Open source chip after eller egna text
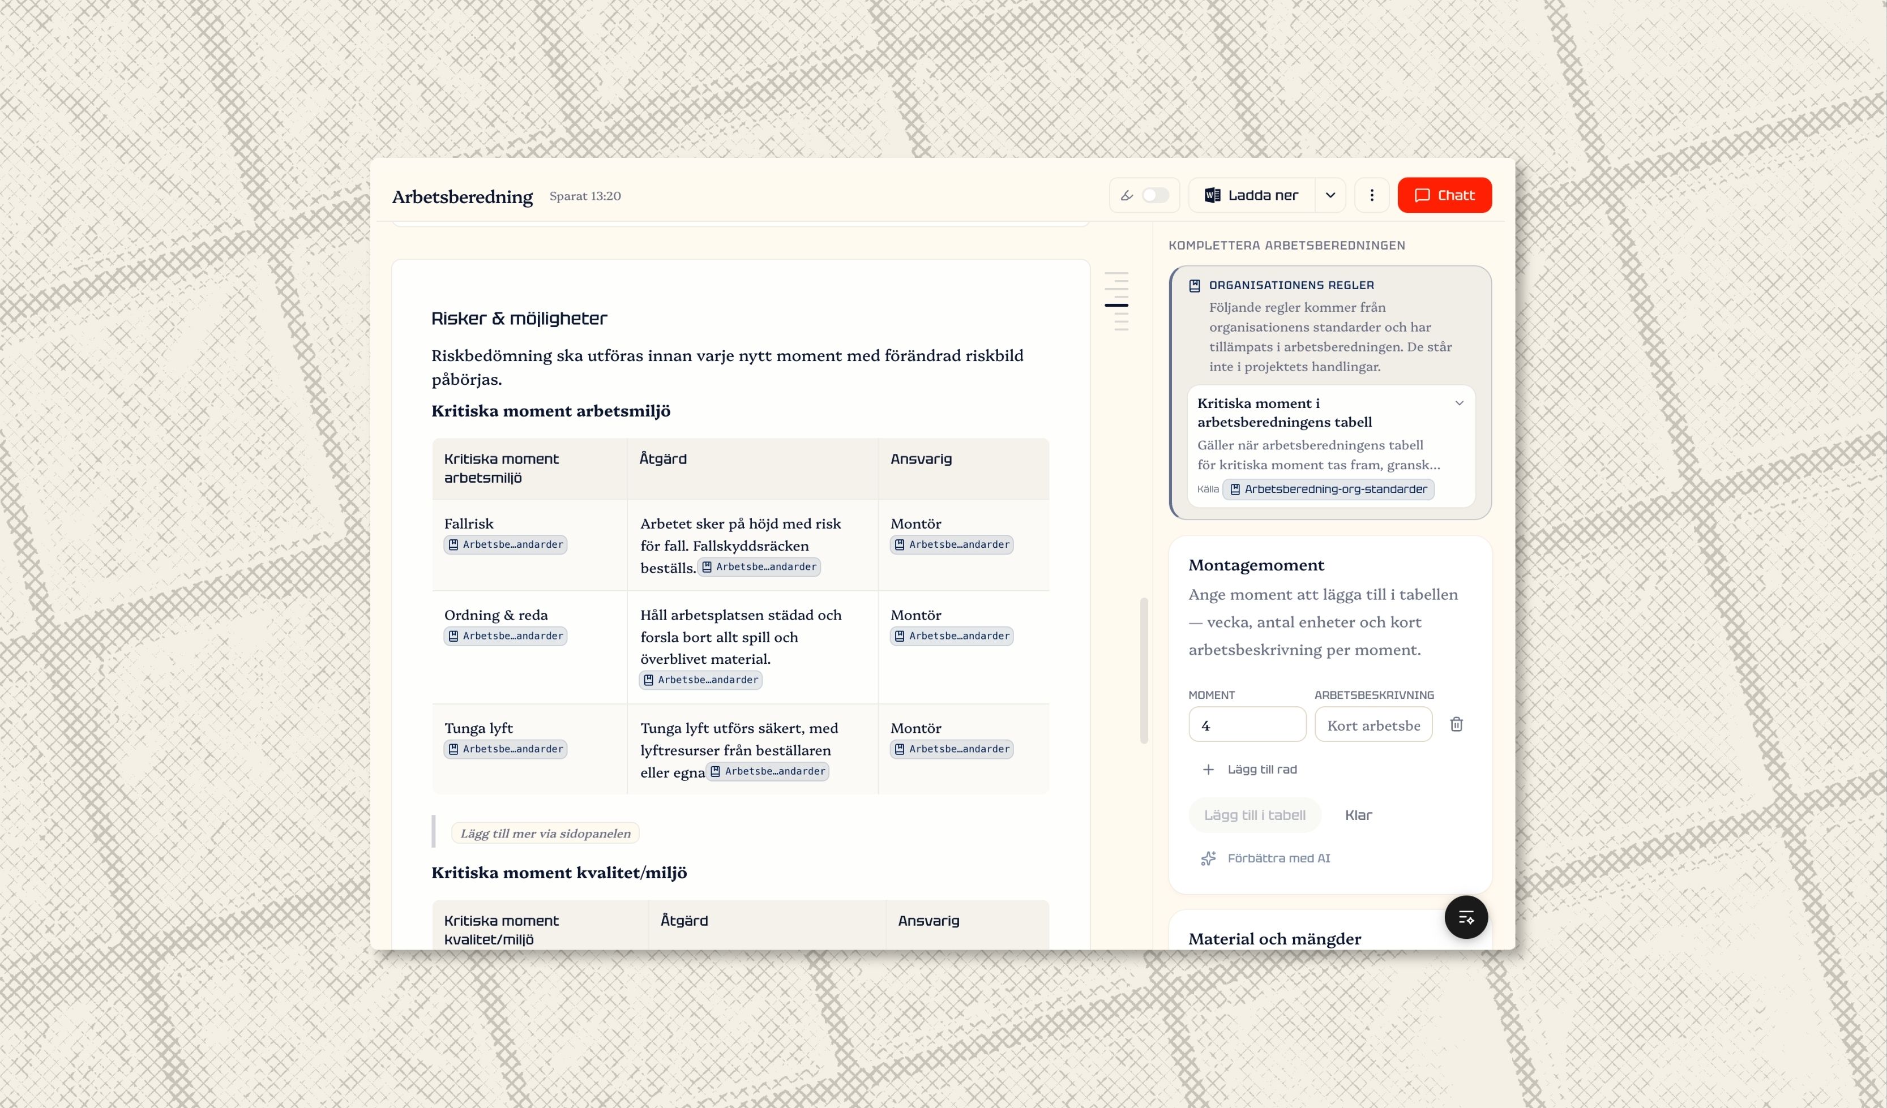 click(768, 771)
